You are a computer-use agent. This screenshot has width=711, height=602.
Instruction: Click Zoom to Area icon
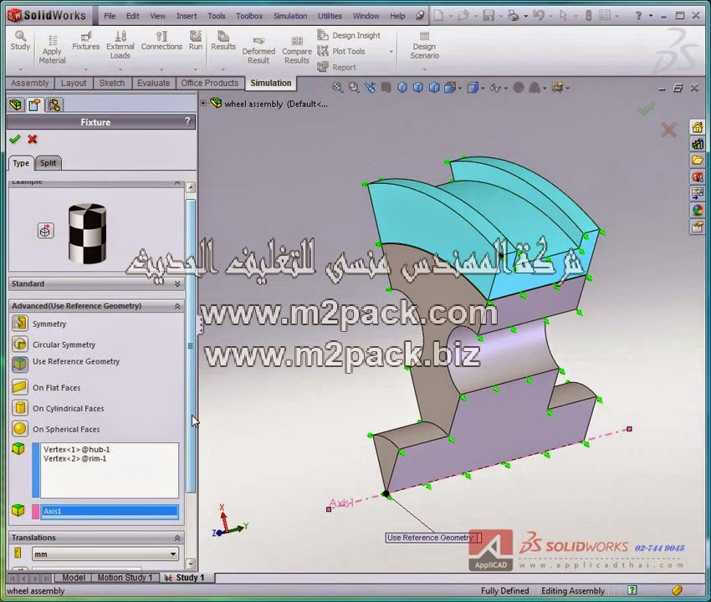(354, 88)
